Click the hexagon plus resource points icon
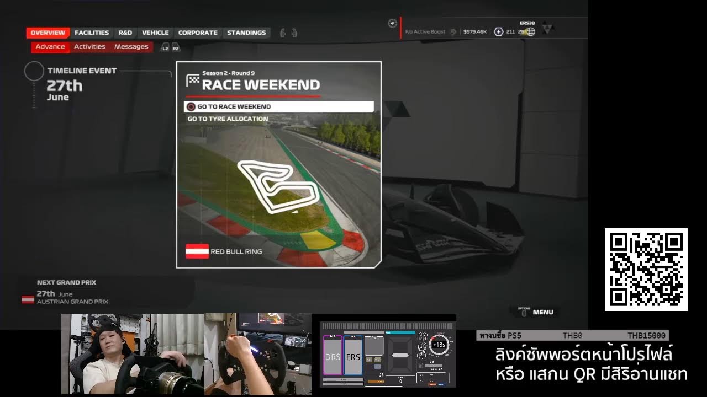707x397 pixels. (499, 32)
